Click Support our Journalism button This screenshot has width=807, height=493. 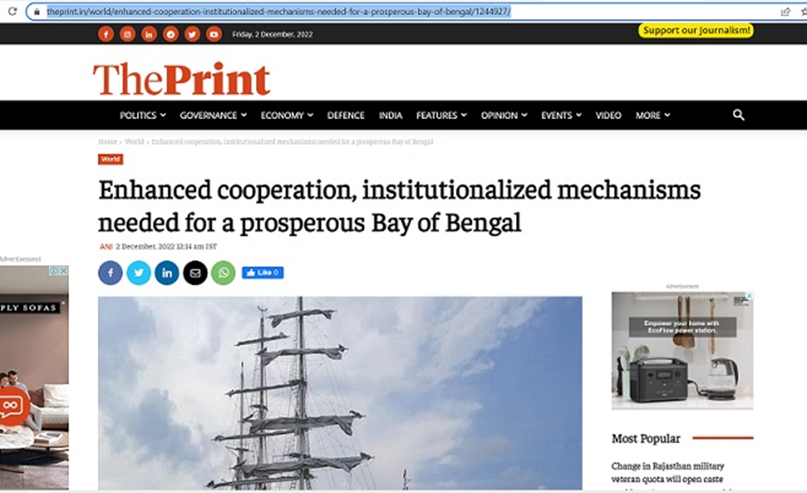coord(696,30)
